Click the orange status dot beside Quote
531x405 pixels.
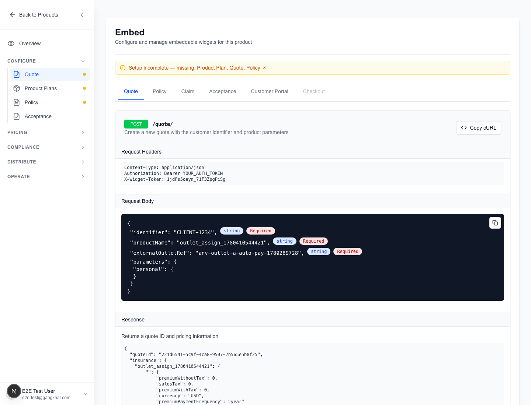[x=84, y=74]
